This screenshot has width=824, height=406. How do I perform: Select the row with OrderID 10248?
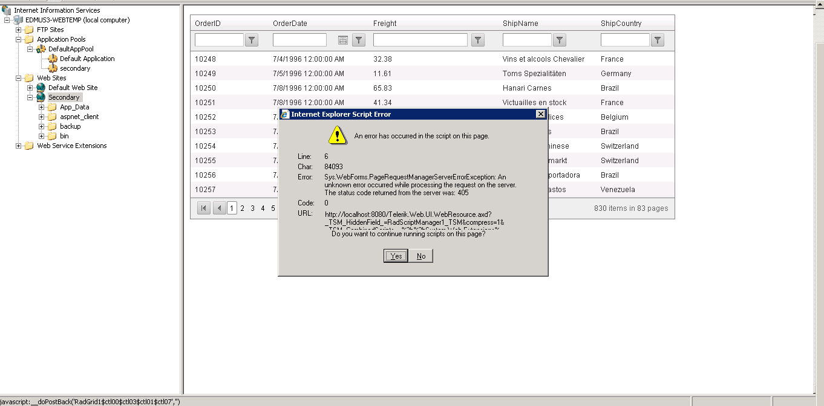point(433,59)
